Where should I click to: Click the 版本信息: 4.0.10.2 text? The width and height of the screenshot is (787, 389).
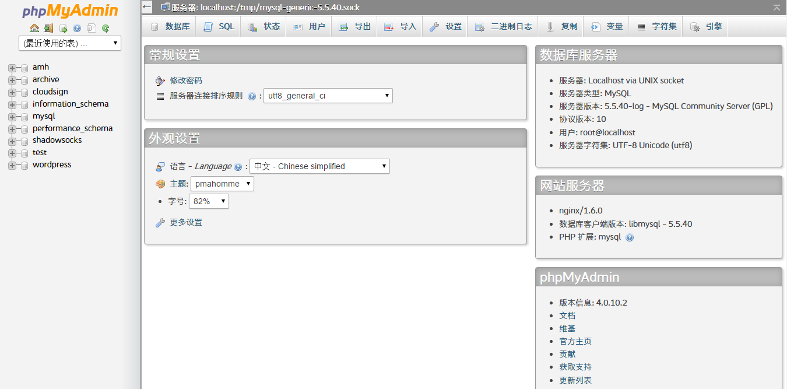[x=593, y=303]
